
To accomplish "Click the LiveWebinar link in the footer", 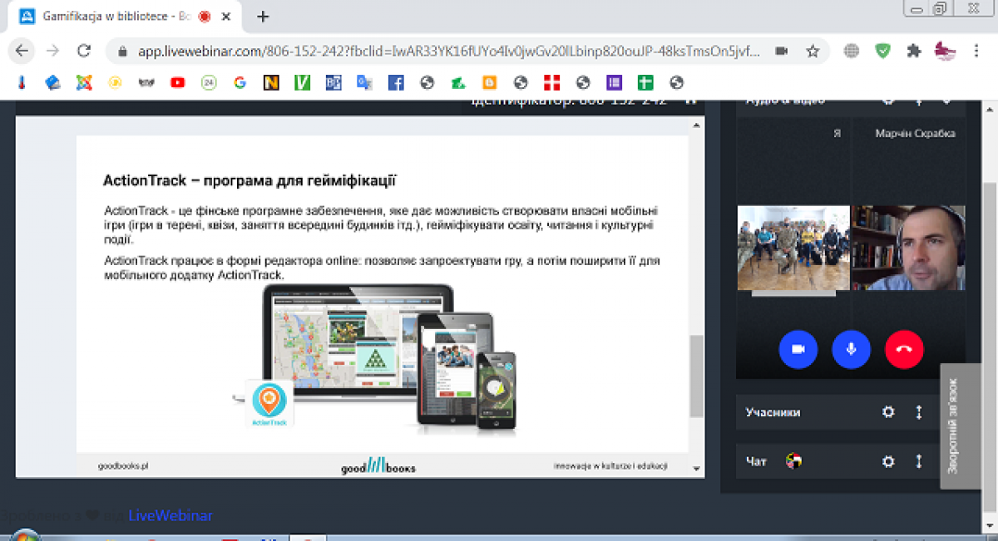I will click(x=170, y=516).
